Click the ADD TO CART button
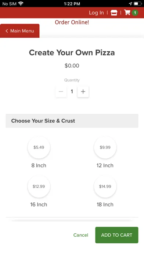The height and width of the screenshot is (257, 144). [117, 235]
